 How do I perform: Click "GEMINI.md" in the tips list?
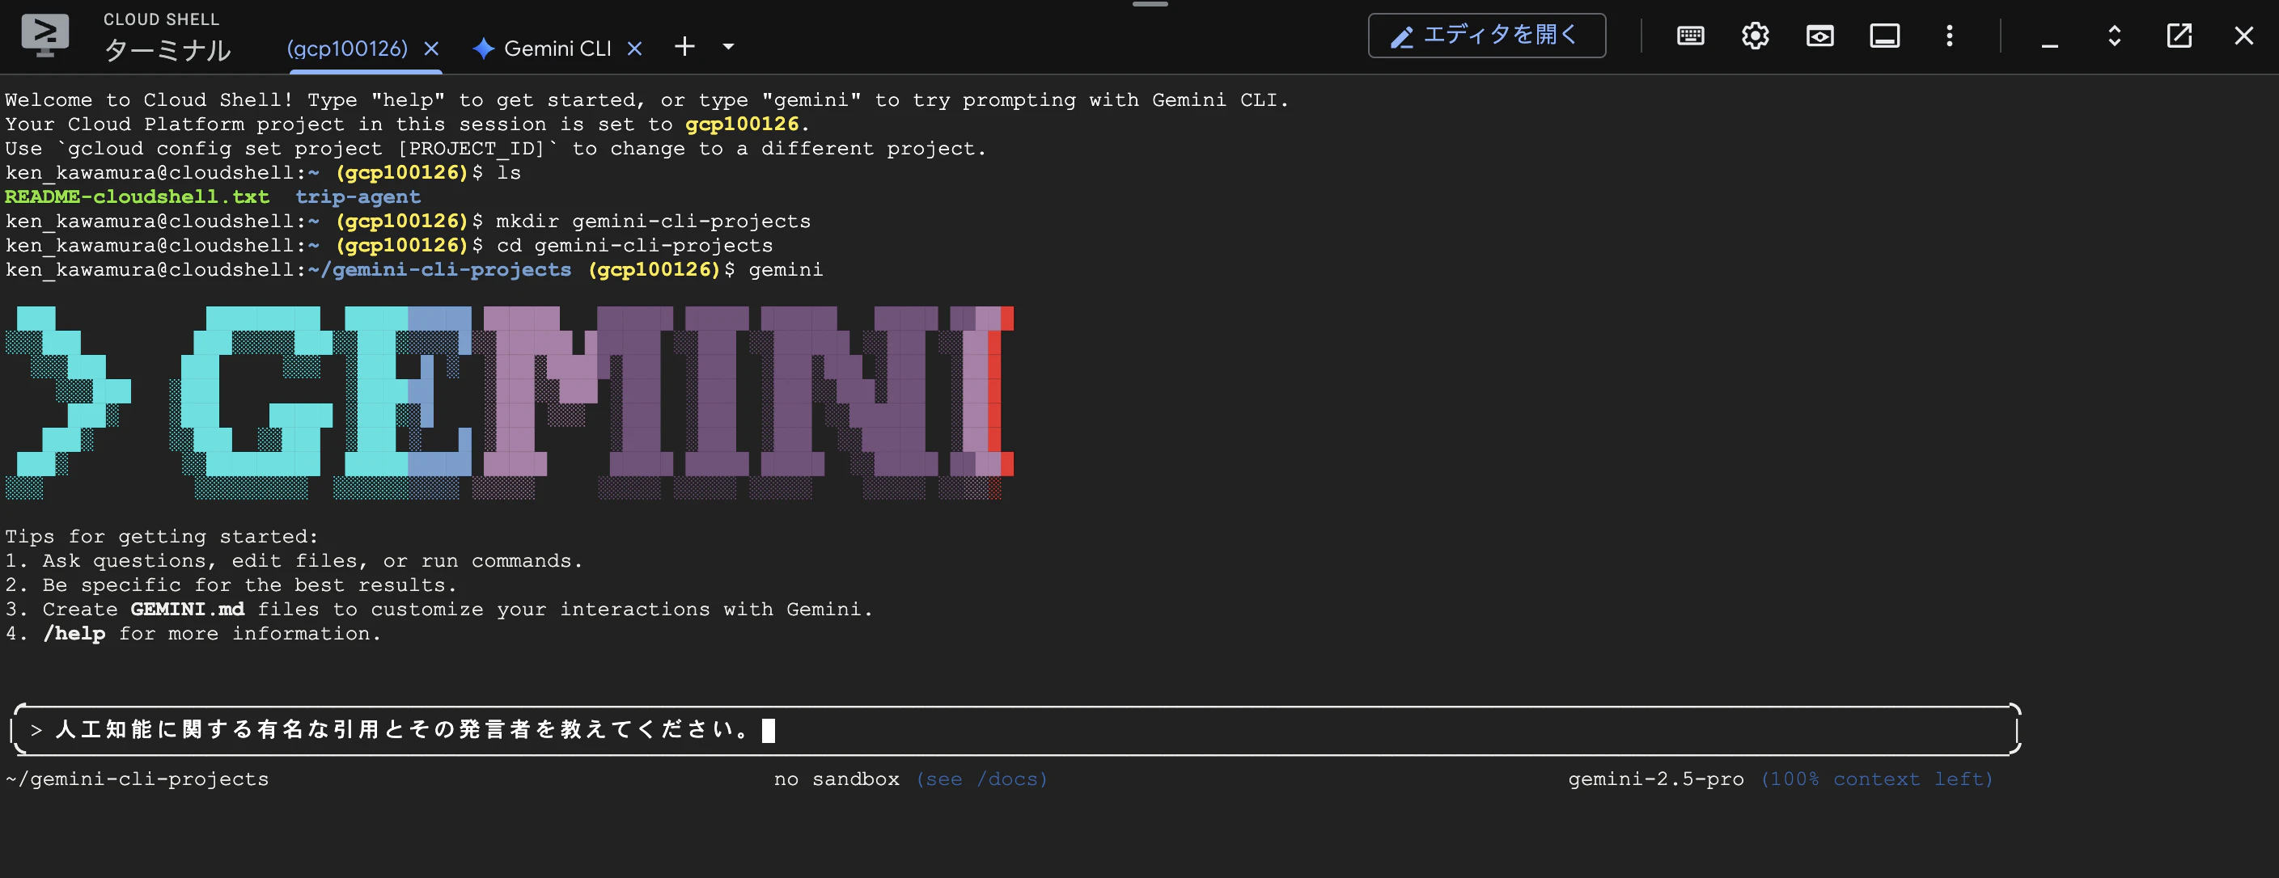(x=188, y=610)
